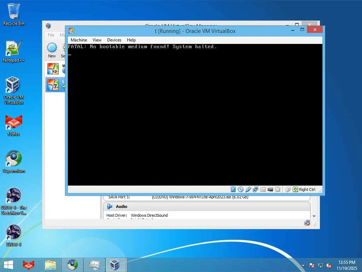362x272 pixels.
Task: Click the Windows-7 ISO SATA Port 1 entry
Action: (200, 197)
